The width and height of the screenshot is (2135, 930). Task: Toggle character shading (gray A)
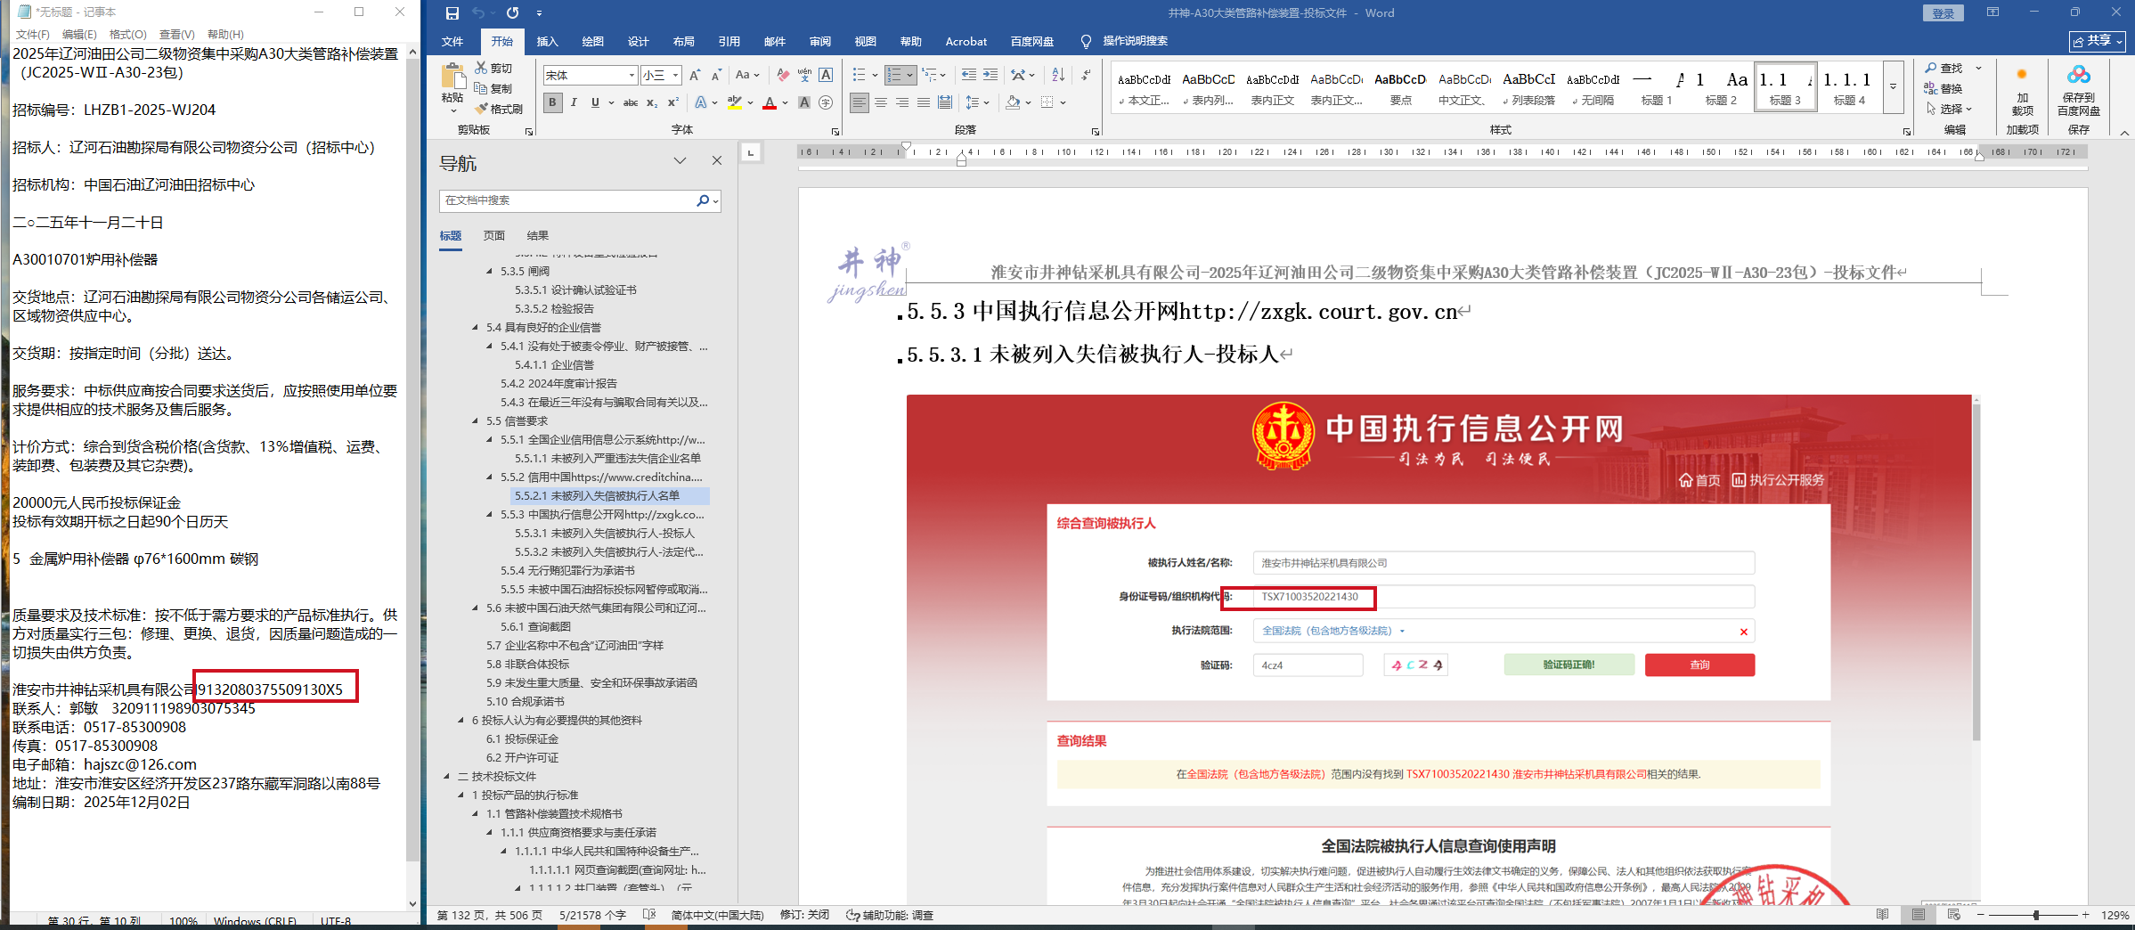[x=804, y=103]
